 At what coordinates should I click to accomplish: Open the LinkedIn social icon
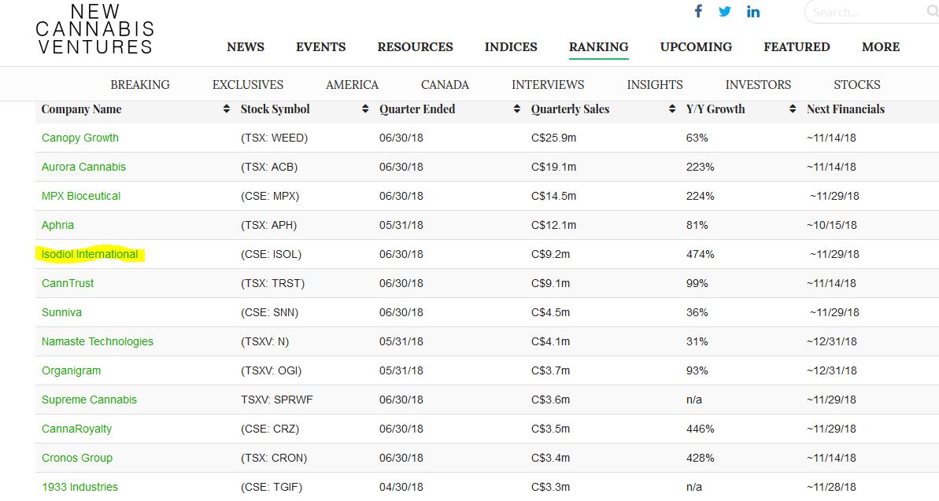(753, 11)
